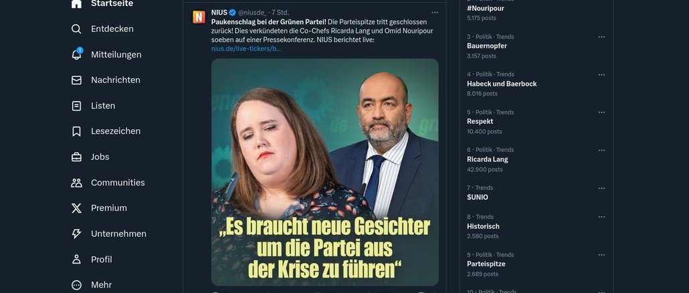689x293 pixels.
Task: Open the Entdecken search icon
Action: click(76, 29)
